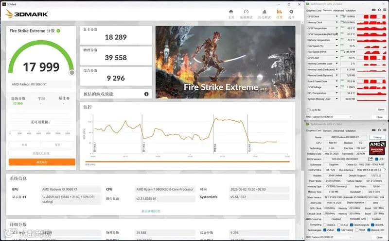Toggle the Log to file checkbox
The image size is (389, 241).
pyautogui.click(x=308, y=110)
